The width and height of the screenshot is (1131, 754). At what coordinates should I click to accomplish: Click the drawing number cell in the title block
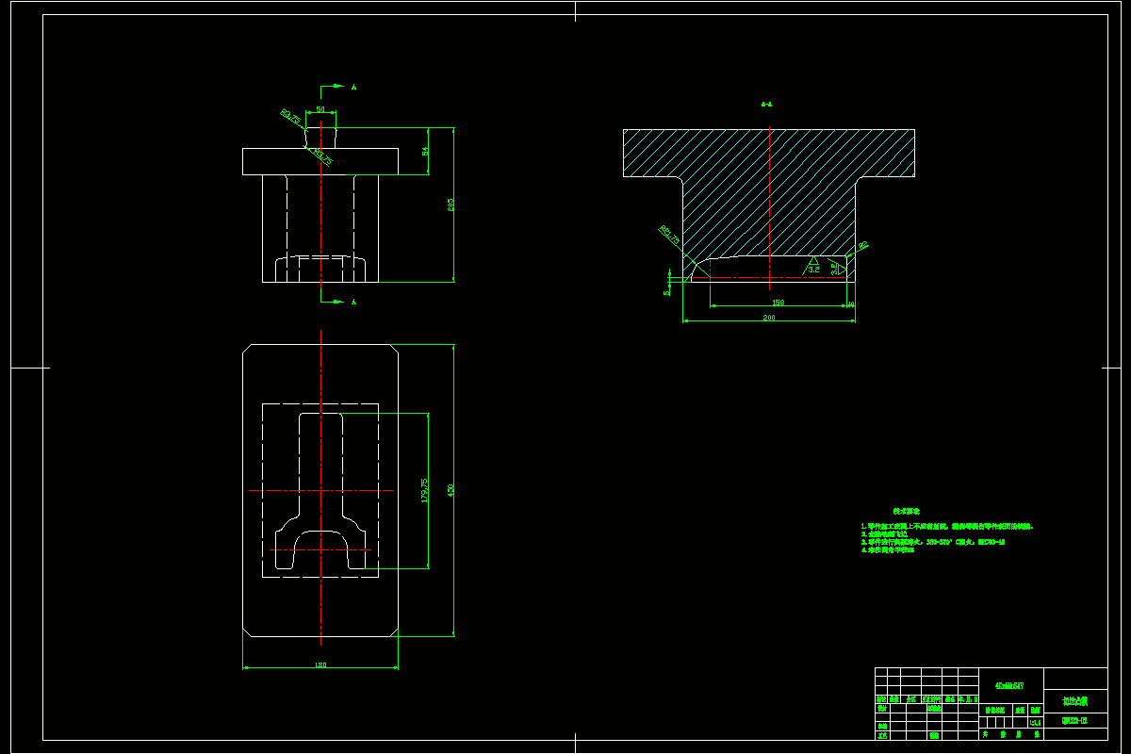point(1074,721)
